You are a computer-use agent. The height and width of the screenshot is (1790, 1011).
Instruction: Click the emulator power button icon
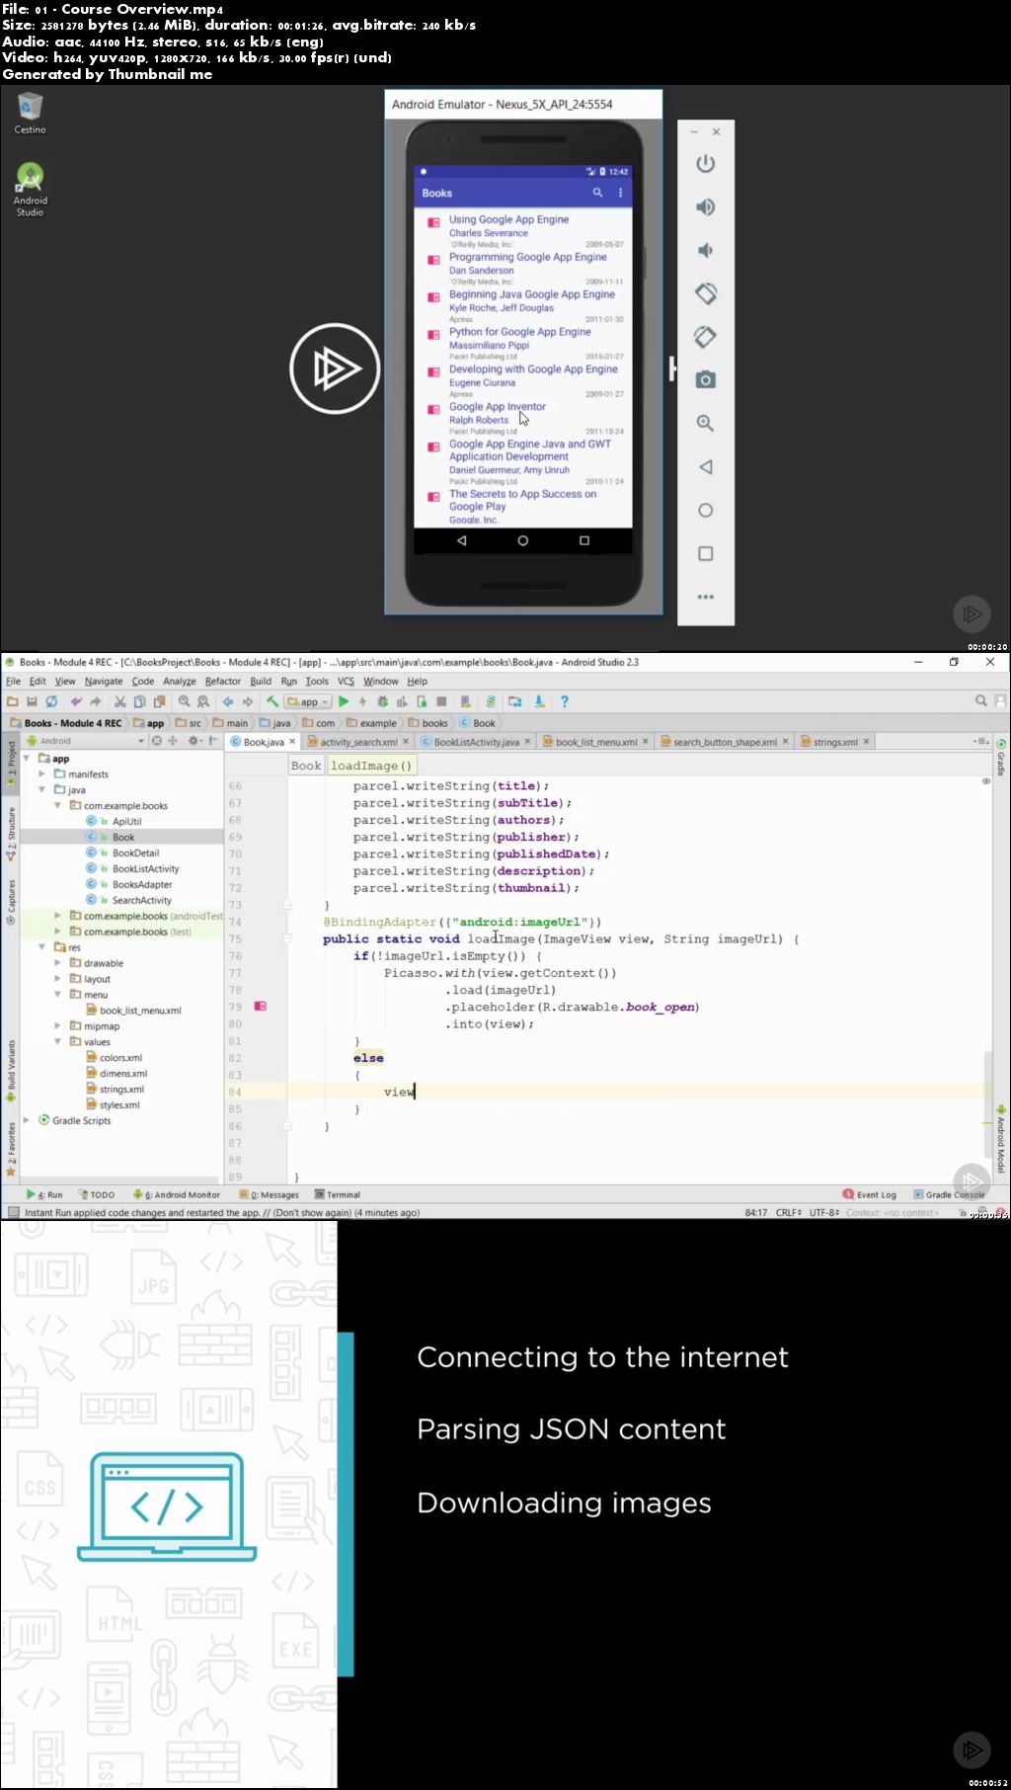[x=705, y=164]
